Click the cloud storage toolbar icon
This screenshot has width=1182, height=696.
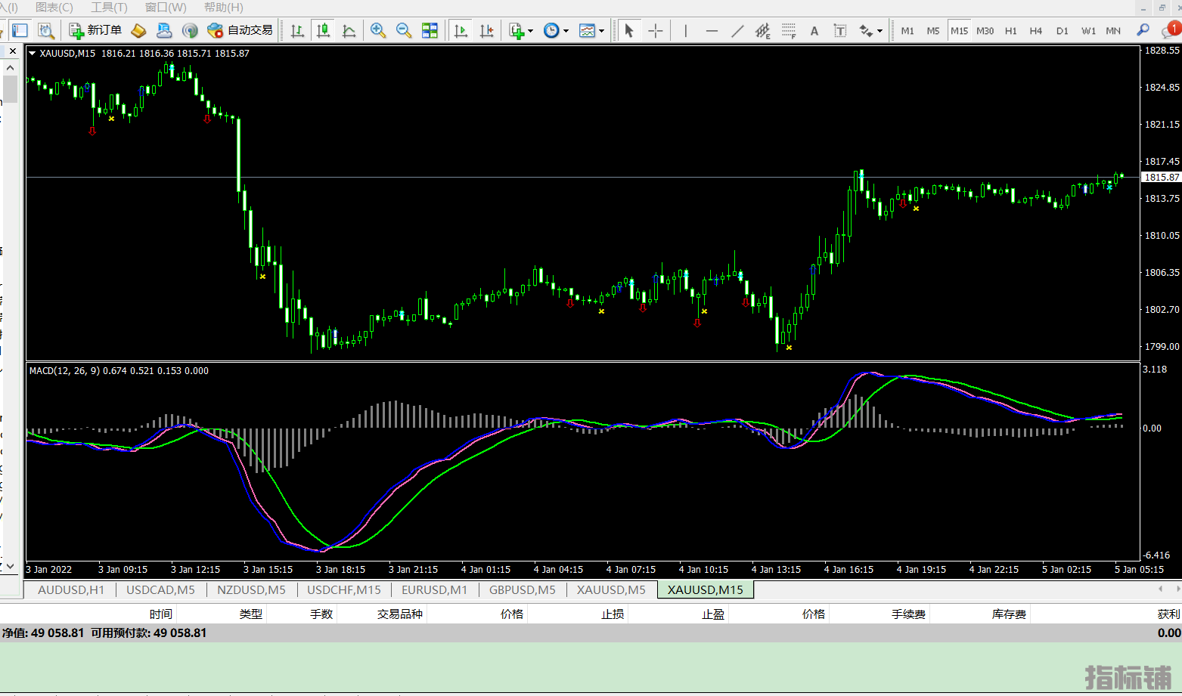click(164, 30)
